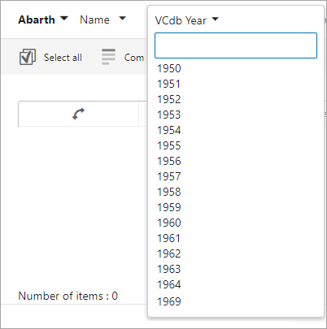Click the compact list lines icon
The image size is (327, 329).
point(108,57)
